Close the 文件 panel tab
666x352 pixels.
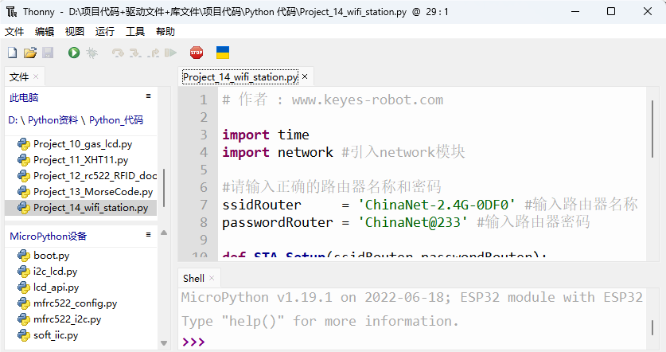[x=36, y=76]
